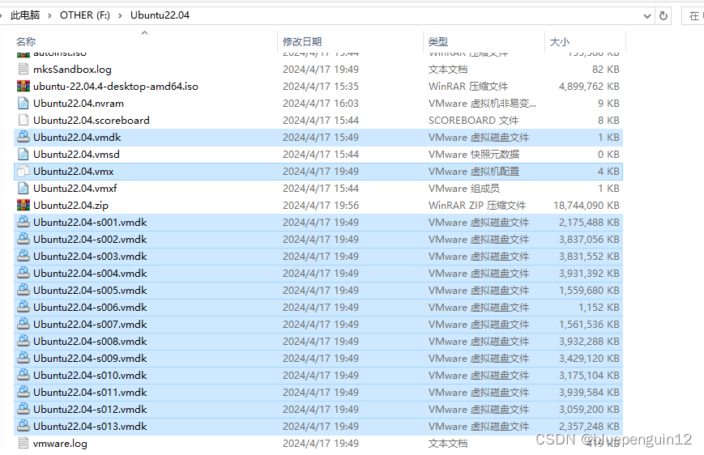Click the Ubuntu22.04-s005.vmdk disk icon
Viewport: 704px width, 455px height.
(x=23, y=291)
